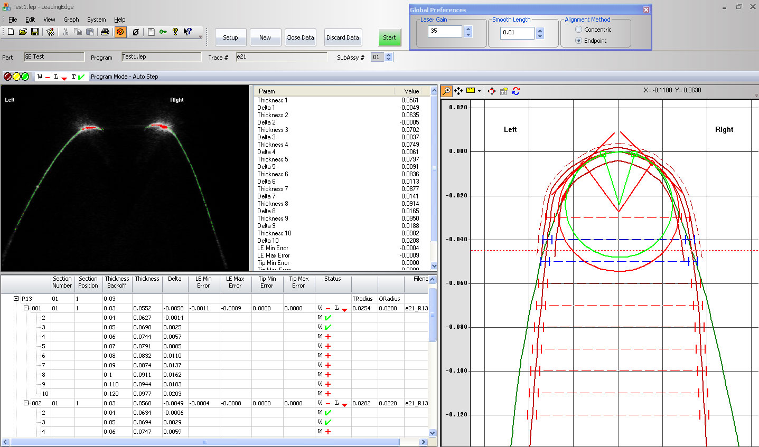759x447 pixels.
Task: Open the System menu
Action: click(96, 20)
